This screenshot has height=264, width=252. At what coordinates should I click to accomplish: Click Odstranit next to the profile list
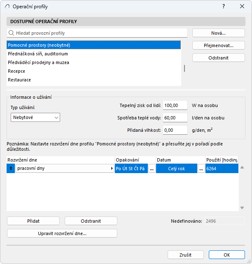(219, 58)
